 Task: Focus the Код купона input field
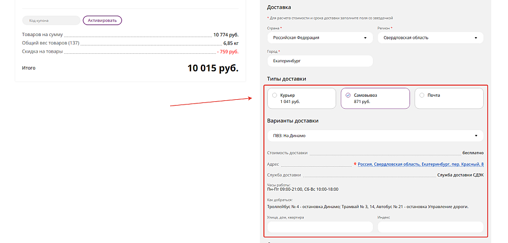(51, 20)
